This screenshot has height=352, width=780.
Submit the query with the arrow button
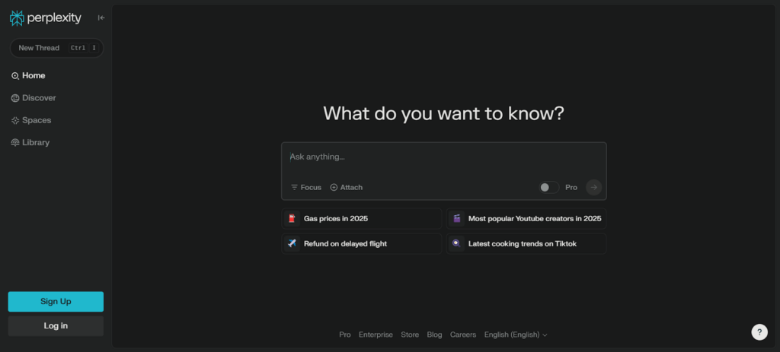pyautogui.click(x=593, y=188)
